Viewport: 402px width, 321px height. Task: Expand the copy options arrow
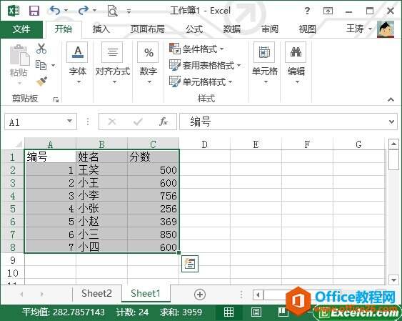[53, 65]
